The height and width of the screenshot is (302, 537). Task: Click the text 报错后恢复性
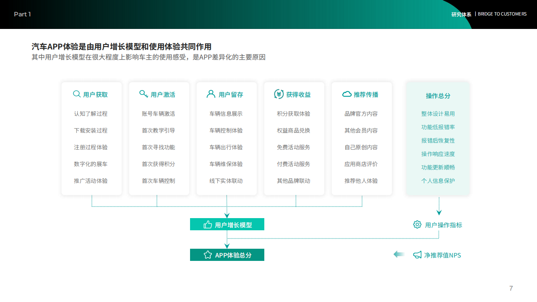click(438, 141)
